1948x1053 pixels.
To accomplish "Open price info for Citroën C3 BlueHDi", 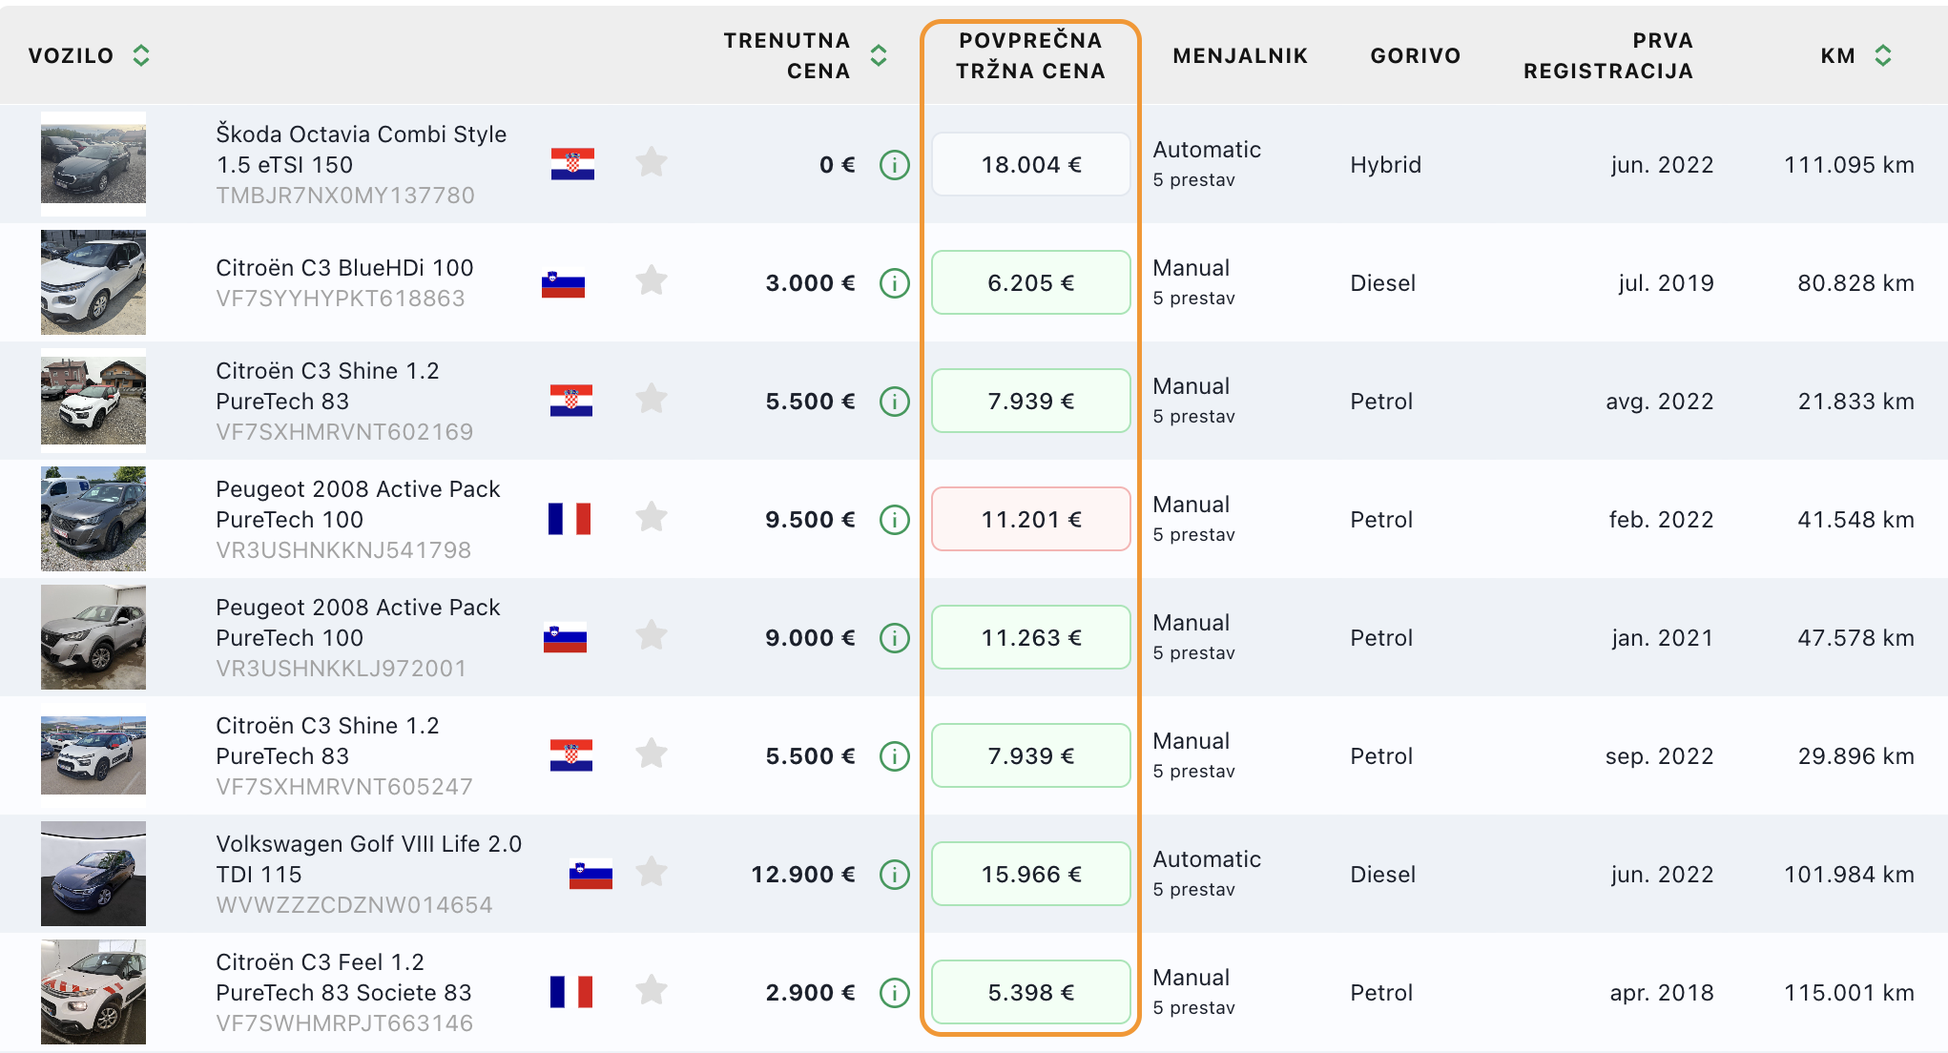I will [894, 283].
